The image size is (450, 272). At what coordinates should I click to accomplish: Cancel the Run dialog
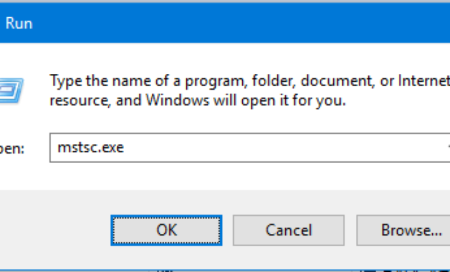288,230
